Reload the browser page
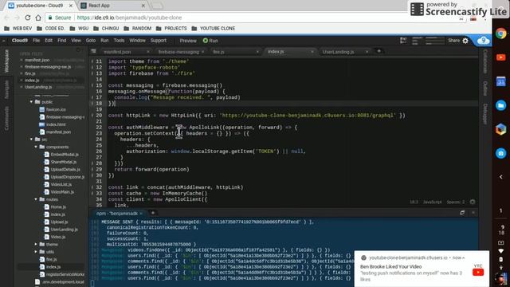 pyautogui.click(x=28, y=18)
